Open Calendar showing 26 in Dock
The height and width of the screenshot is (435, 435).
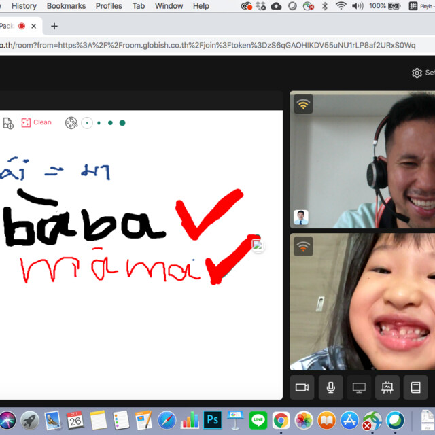(x=75, y=420)
